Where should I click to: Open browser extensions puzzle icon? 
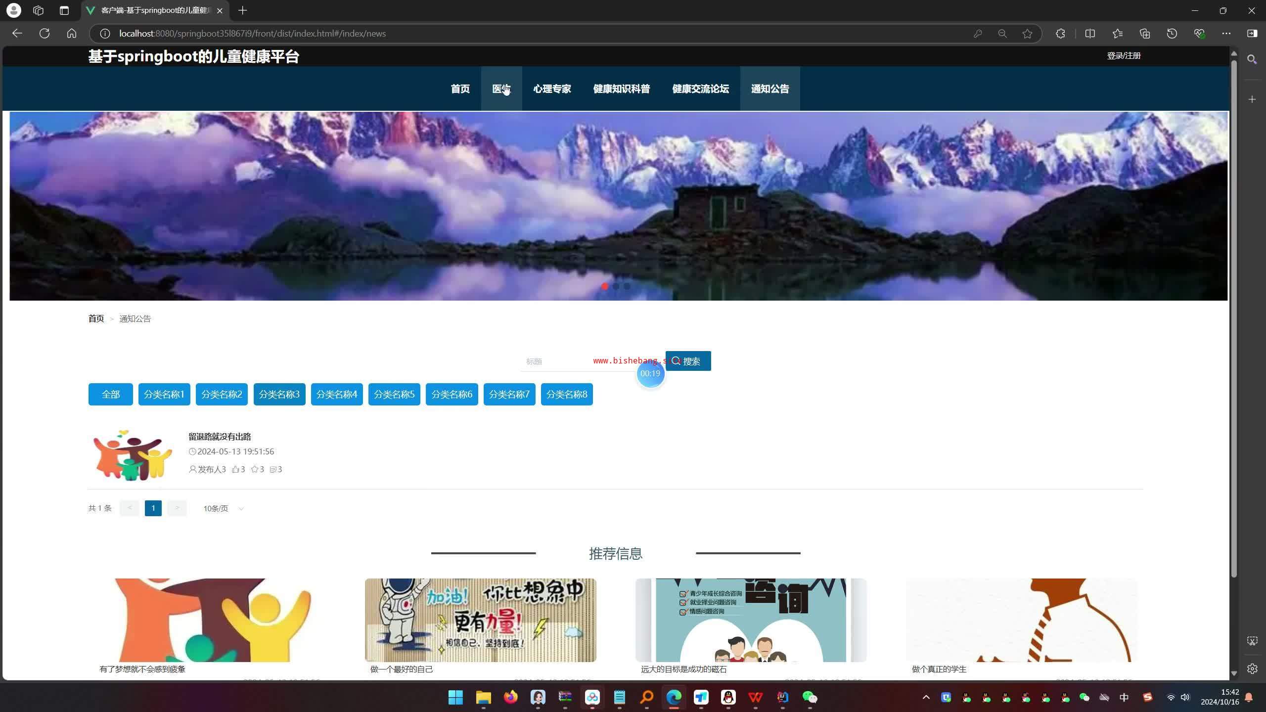pyautogui.click(x=1060, y=34)
